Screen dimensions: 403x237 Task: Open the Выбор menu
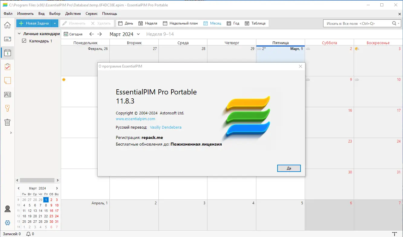(x=55, y=14)
